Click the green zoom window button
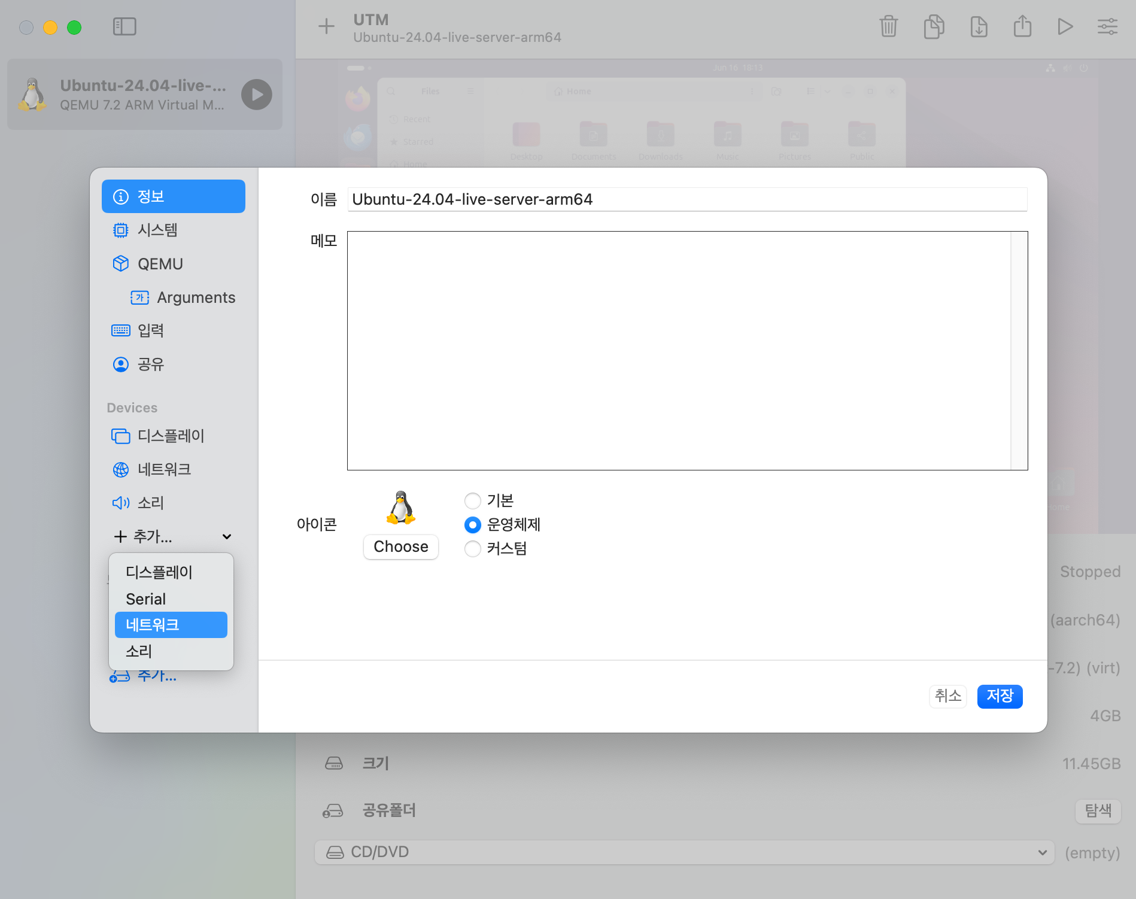The image size is (1136, 899). coord(74,28)
